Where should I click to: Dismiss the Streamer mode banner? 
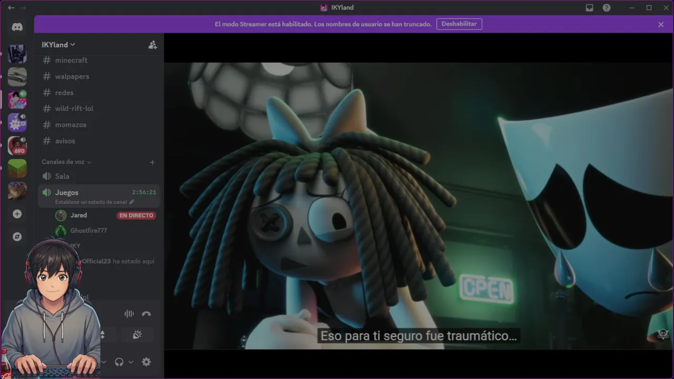[661, 24]
